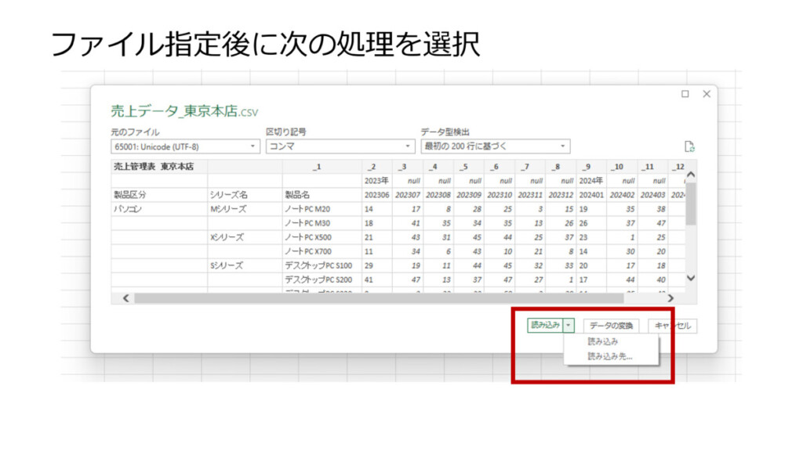
Task: Select the _1 column header
Action: (317, 167)
